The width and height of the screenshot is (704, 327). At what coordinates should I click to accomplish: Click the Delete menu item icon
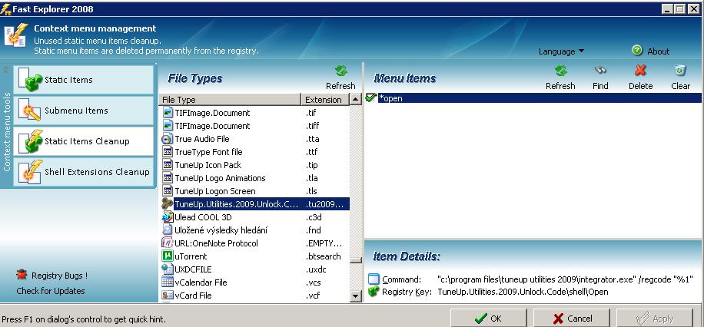tap(640, 71)
